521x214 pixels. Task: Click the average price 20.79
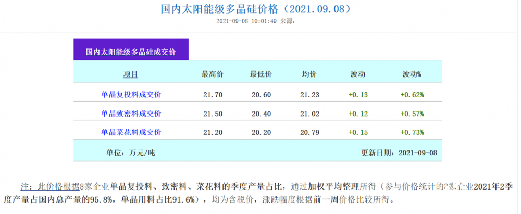[309, 132]
